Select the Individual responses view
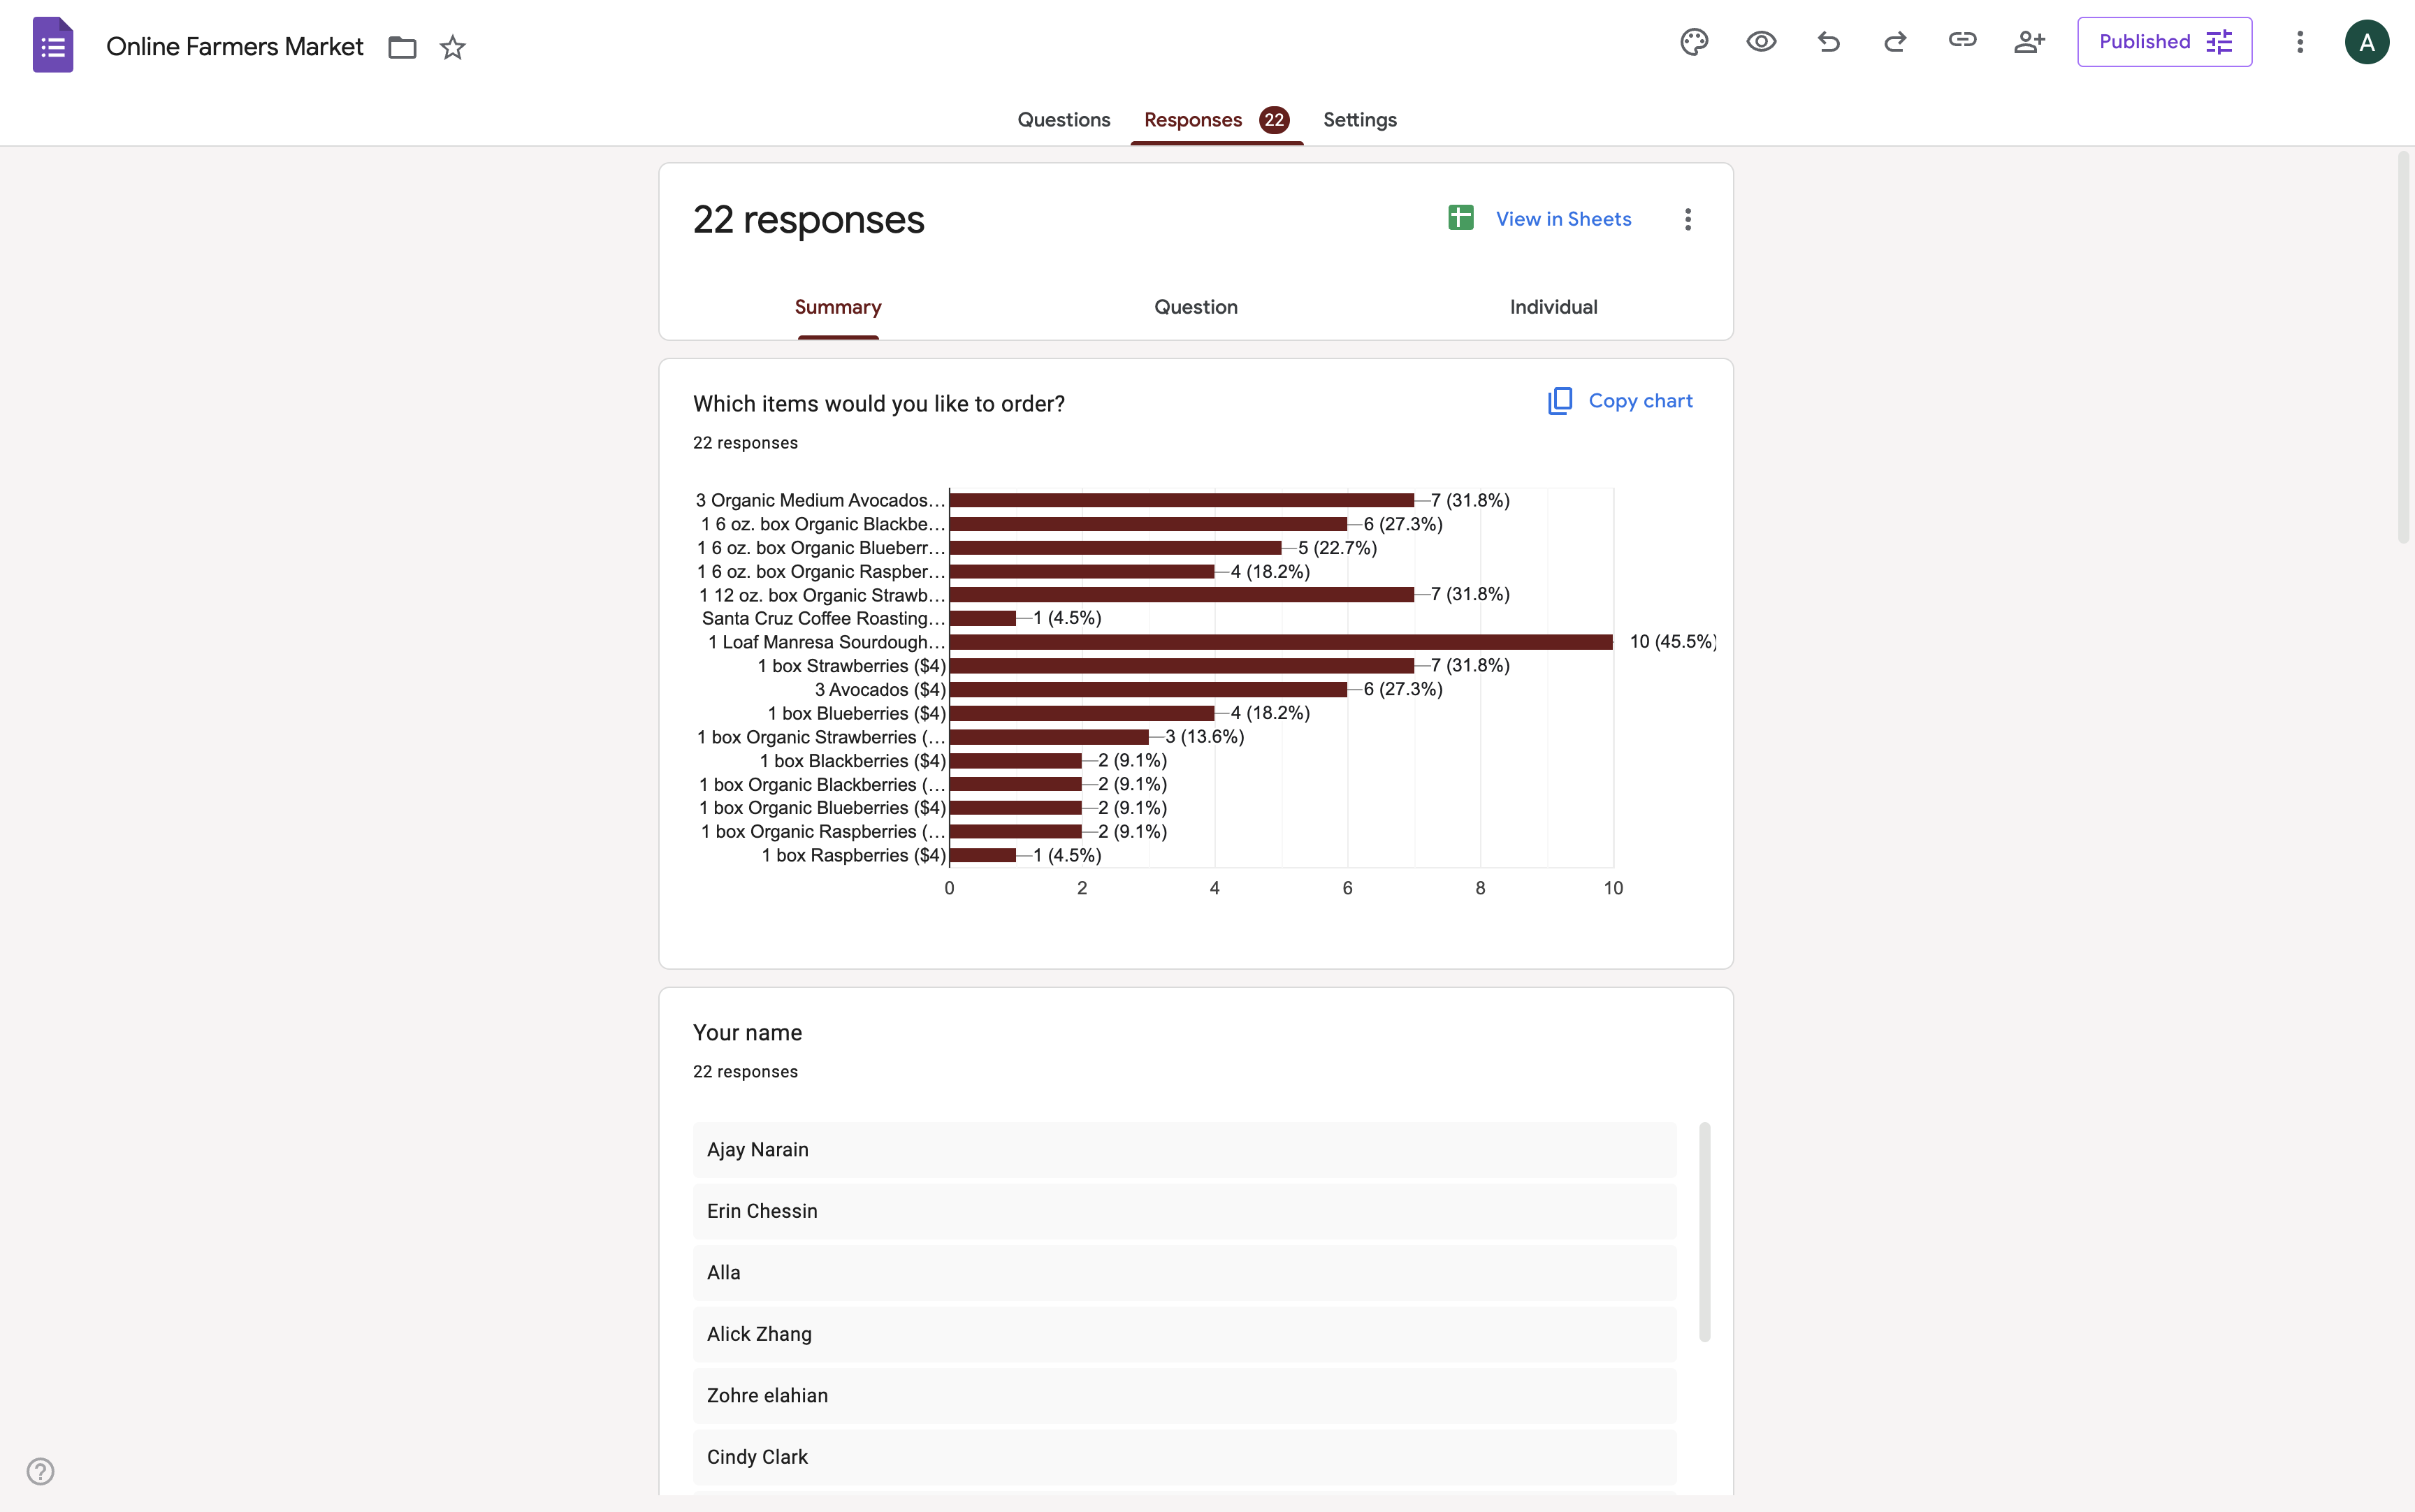This screenshot has width=2415, height=1512. [1552, 307]
